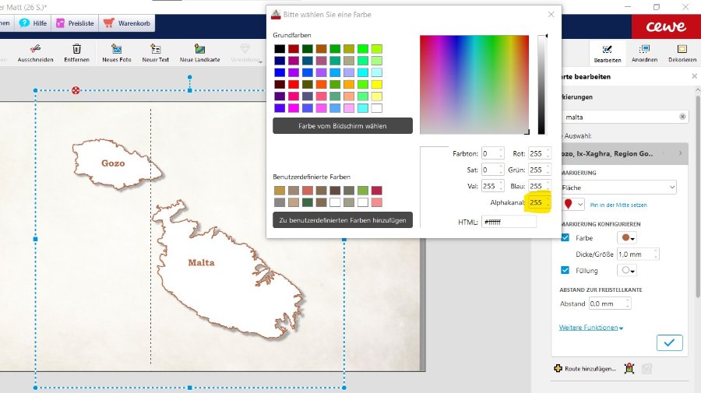701x393 pixels.
Task: Open the Füllung color dropdown
Action: pos(627,270)
